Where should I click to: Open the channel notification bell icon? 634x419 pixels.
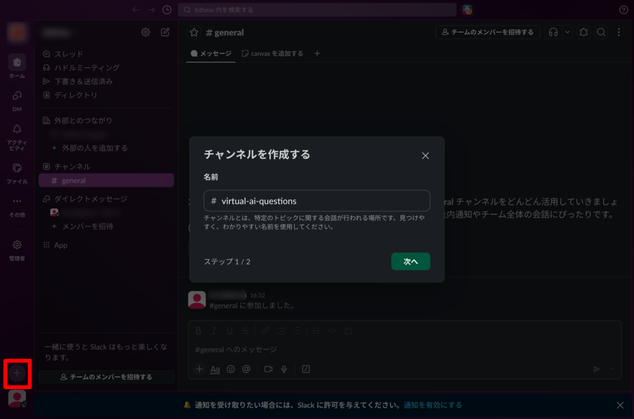pyautogui.click(x=583, y=32)
